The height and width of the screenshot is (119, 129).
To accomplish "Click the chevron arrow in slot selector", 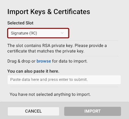I will coord(62,33).
